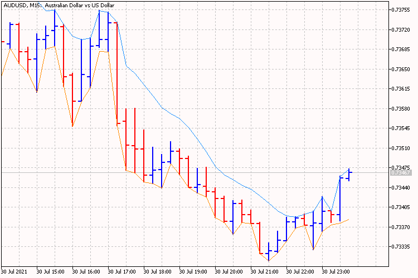Click price axis label 0.73685
Viewport: 418px width, 278px height.
pyautogui.click(x=401, y=49)
